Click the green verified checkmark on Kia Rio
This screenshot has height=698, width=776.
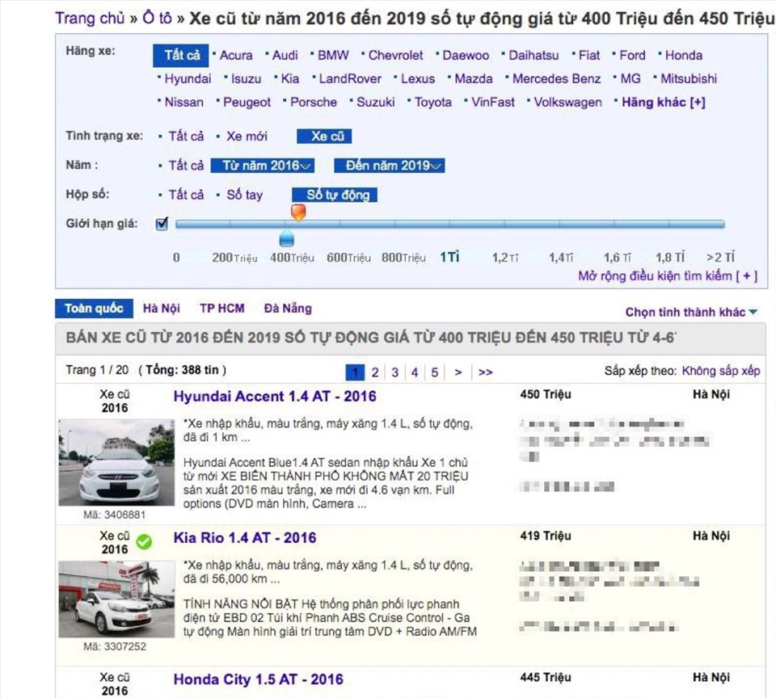click(x=144, y=542)
